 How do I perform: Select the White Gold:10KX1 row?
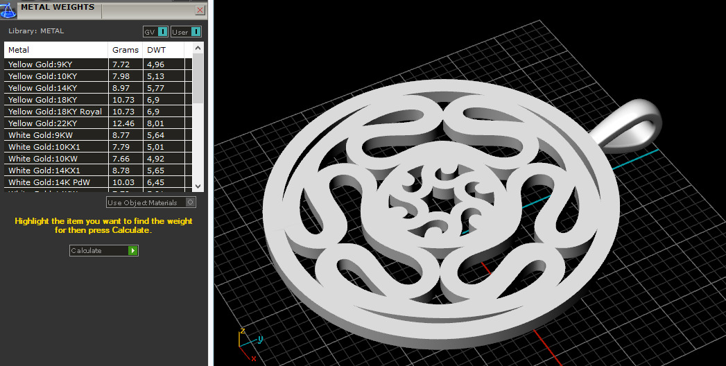pyautogui.click(x=98, y=147)
